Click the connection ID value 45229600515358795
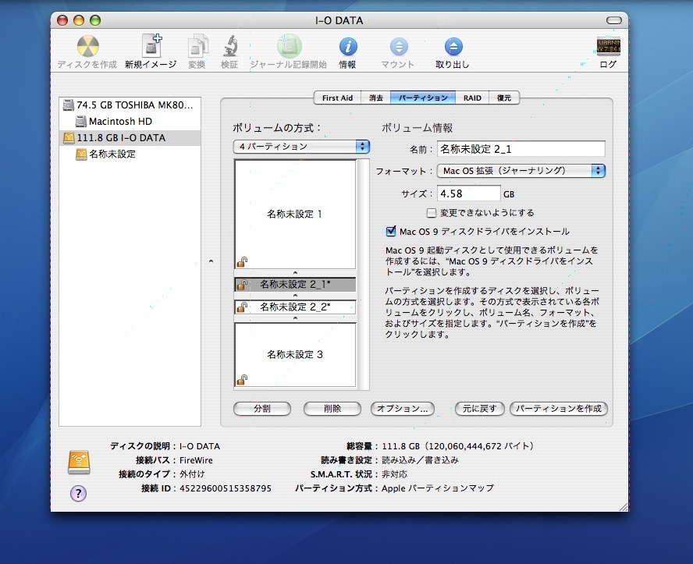The width and height of the screenshot is (693, 564). tap(226, 488)
